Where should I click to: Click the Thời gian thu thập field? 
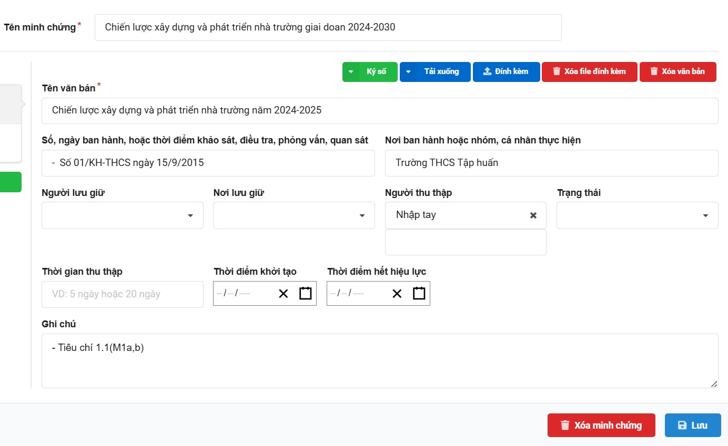click(122, 294)
